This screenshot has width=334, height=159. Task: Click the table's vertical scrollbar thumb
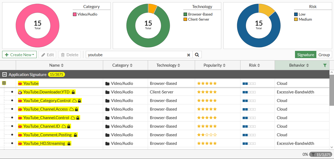332,90
